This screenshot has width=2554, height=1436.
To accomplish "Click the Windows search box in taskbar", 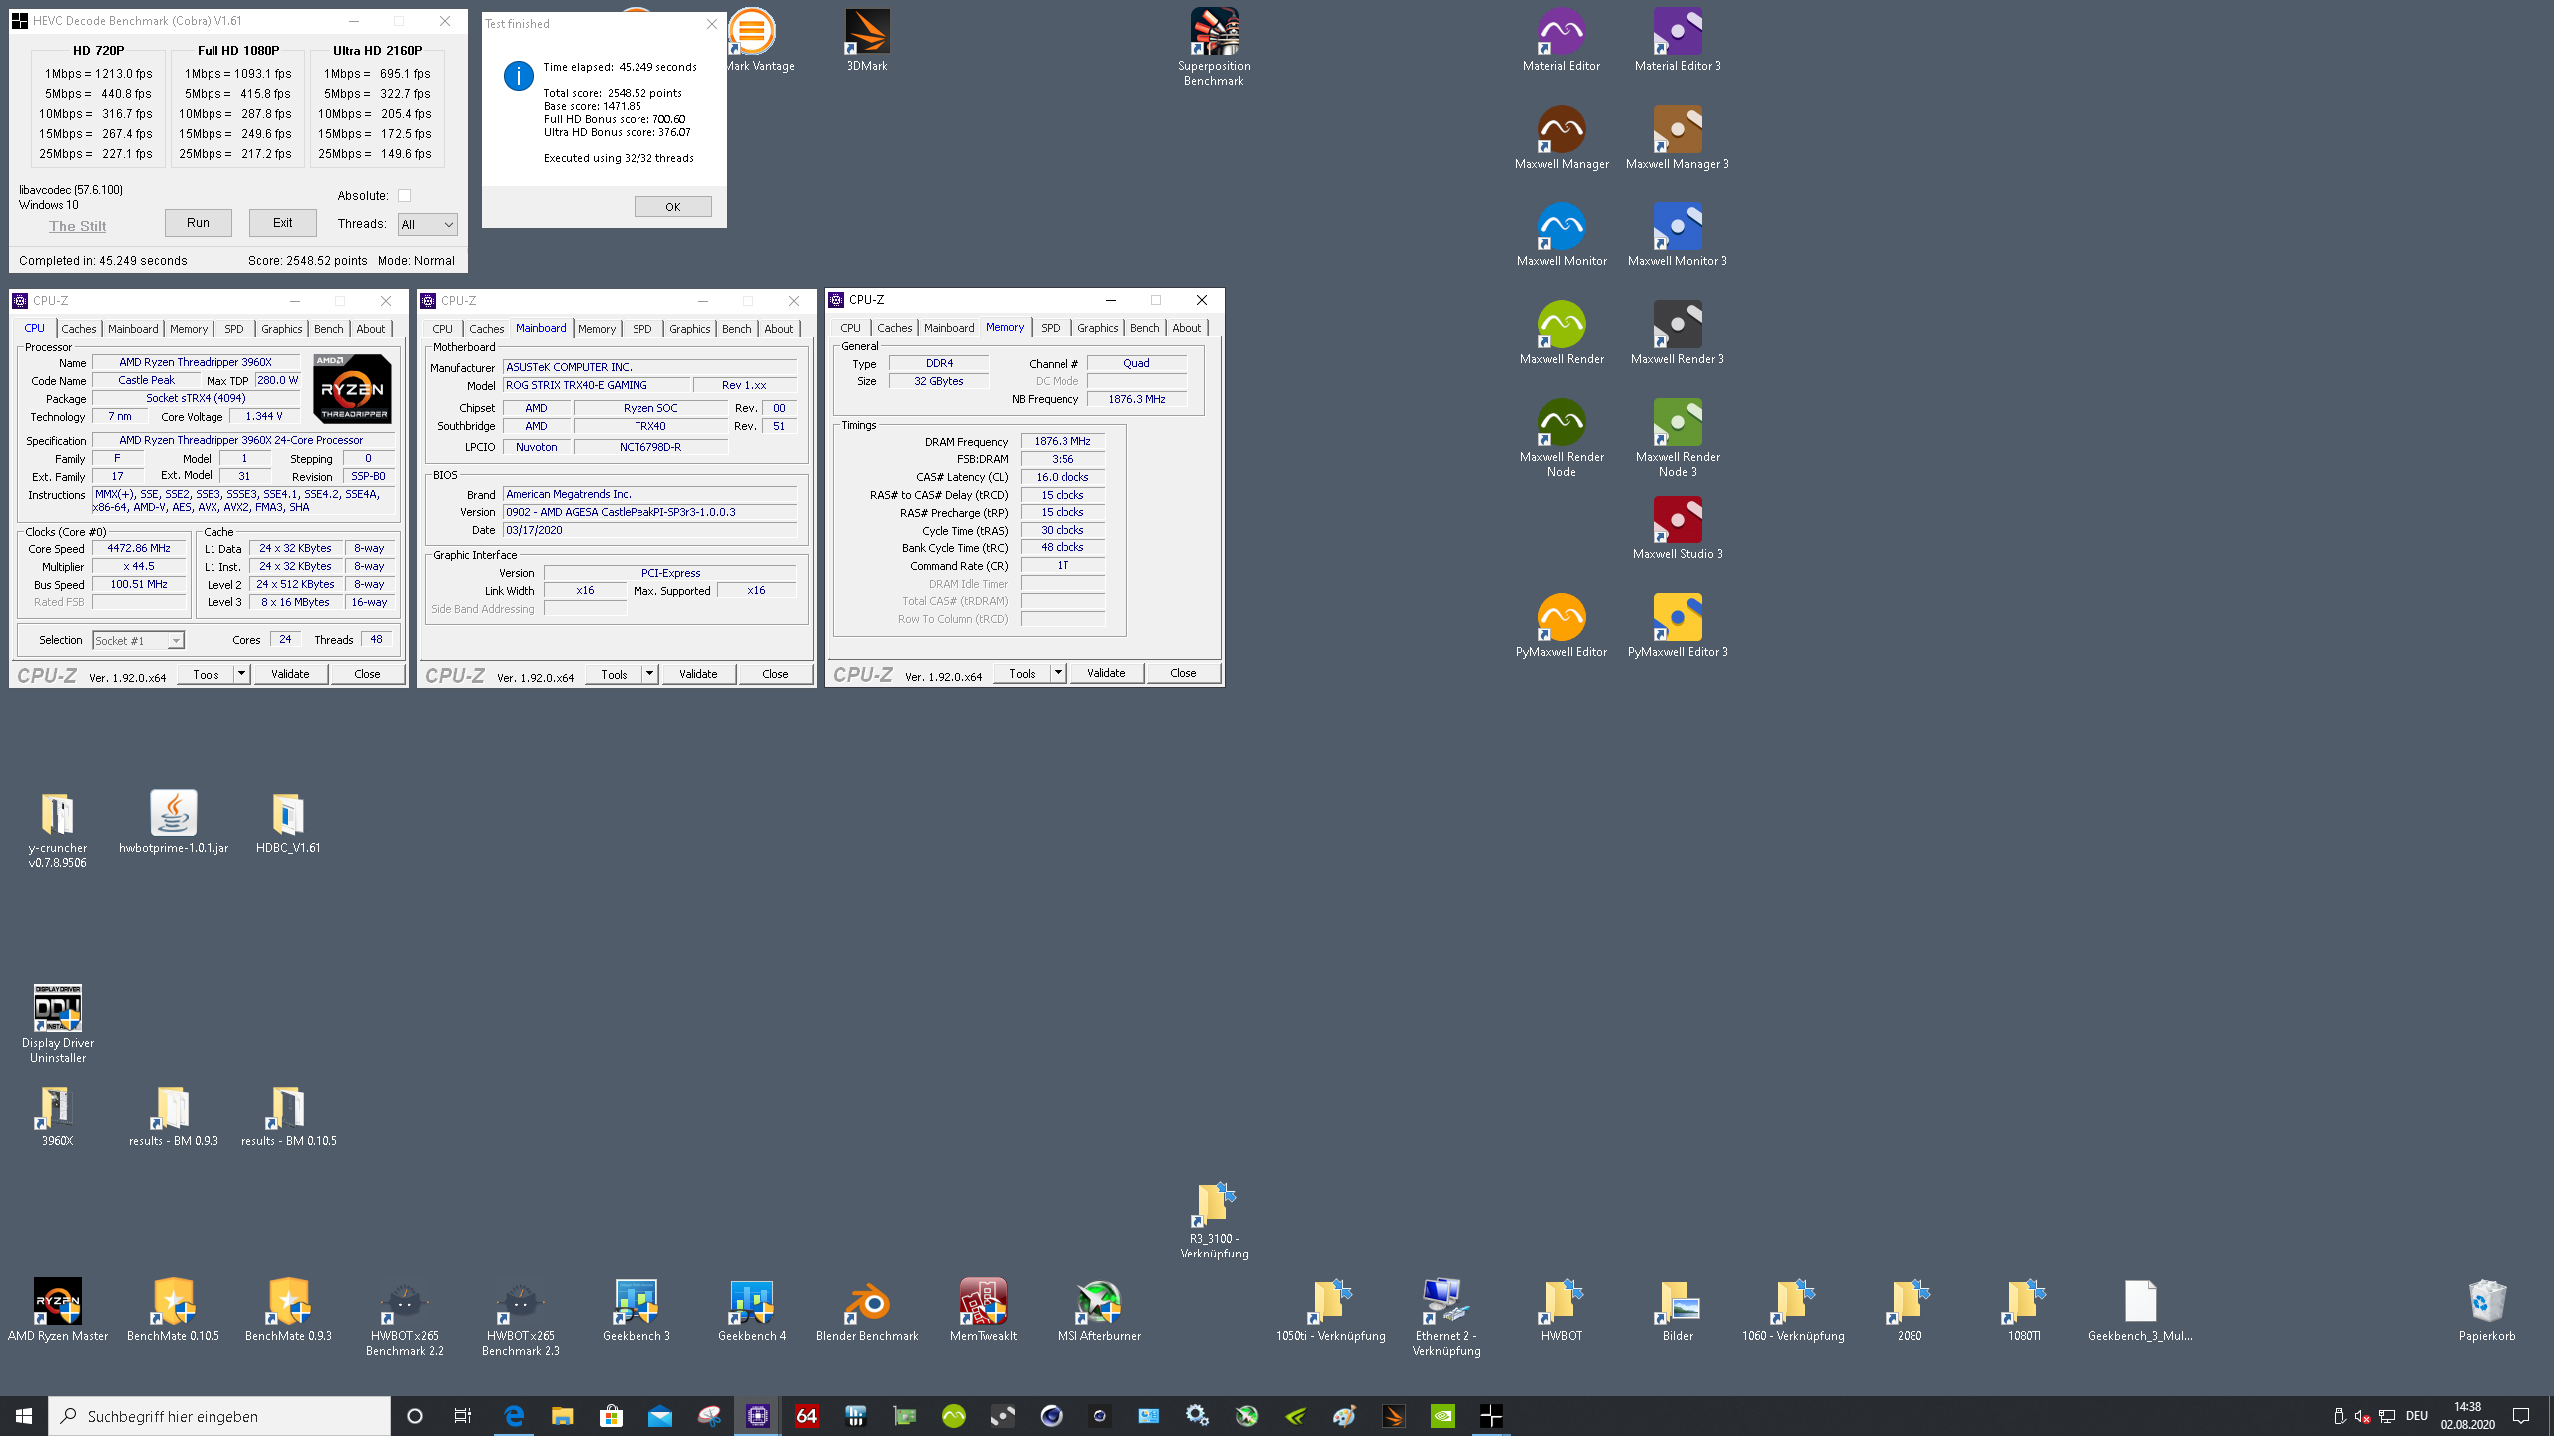I will click(219, 1416).
